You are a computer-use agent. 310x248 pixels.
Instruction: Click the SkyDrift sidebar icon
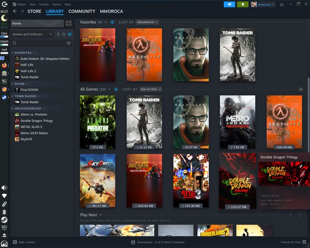point(17,139)
